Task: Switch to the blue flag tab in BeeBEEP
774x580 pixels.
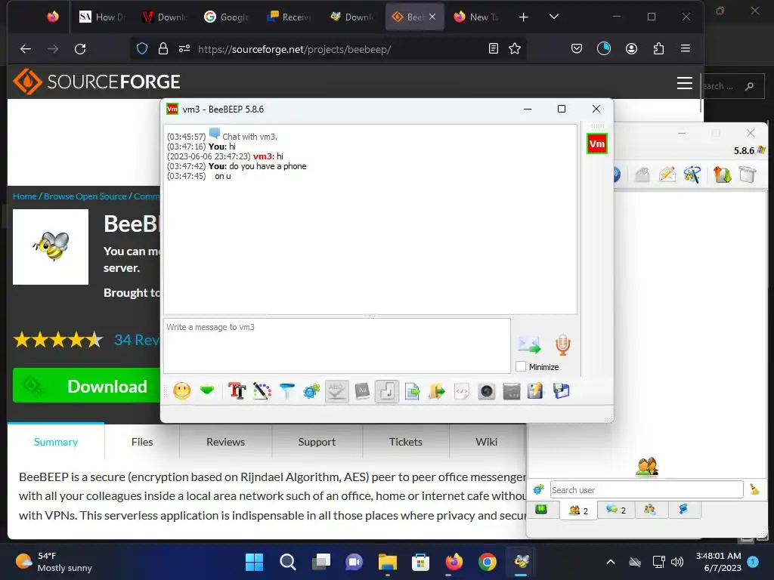Action: (x=684, y=510)
